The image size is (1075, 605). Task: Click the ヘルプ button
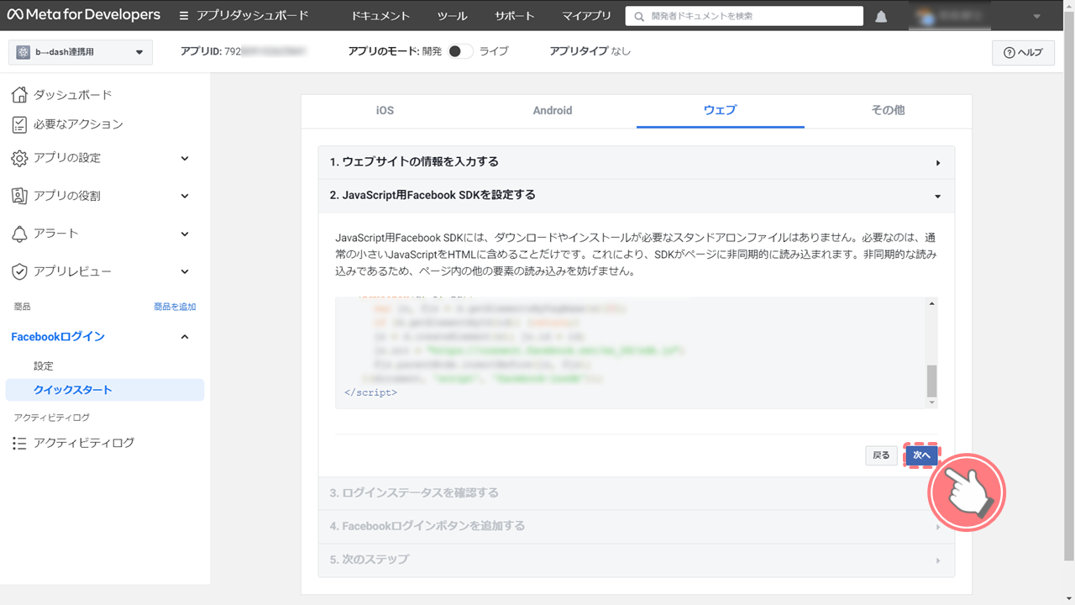(1023, 53)
